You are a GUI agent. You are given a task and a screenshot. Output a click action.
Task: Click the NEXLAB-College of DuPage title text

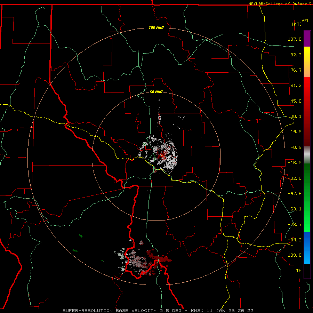point(278,4)
